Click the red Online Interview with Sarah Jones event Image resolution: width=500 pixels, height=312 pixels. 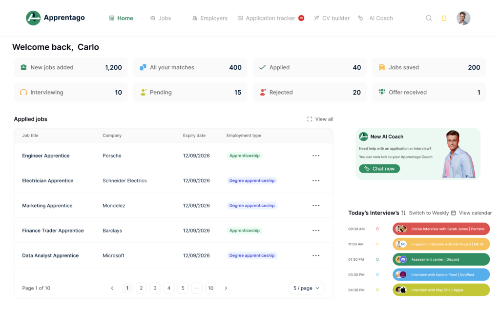click(x=441, y=229)
